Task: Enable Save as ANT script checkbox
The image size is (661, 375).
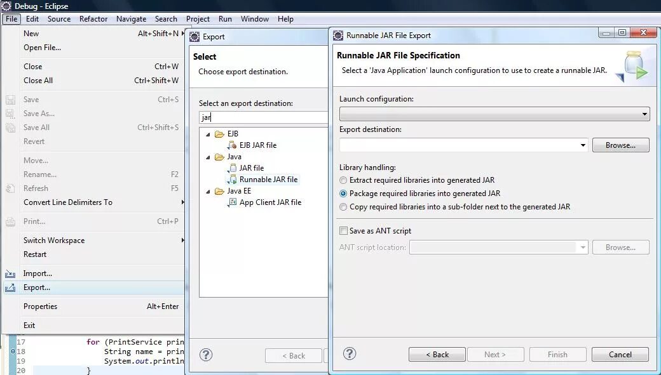Action: pyautogui.click(x=344, y=230)
